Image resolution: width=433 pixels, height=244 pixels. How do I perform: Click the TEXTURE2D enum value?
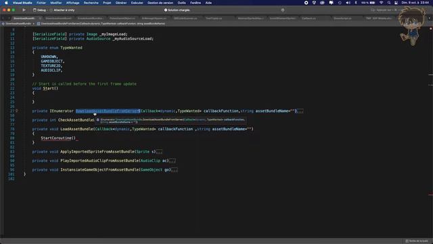coord(51,66)
